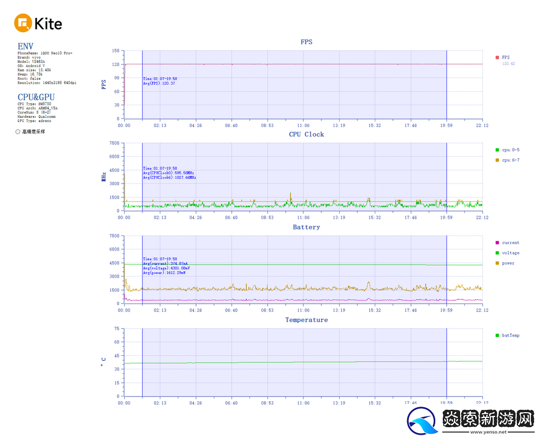The height and width of the screenshot is (438, 540).
Task: Click the power legend marker
Action: coord(497,263)
